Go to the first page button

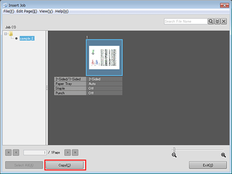(9, 152)
